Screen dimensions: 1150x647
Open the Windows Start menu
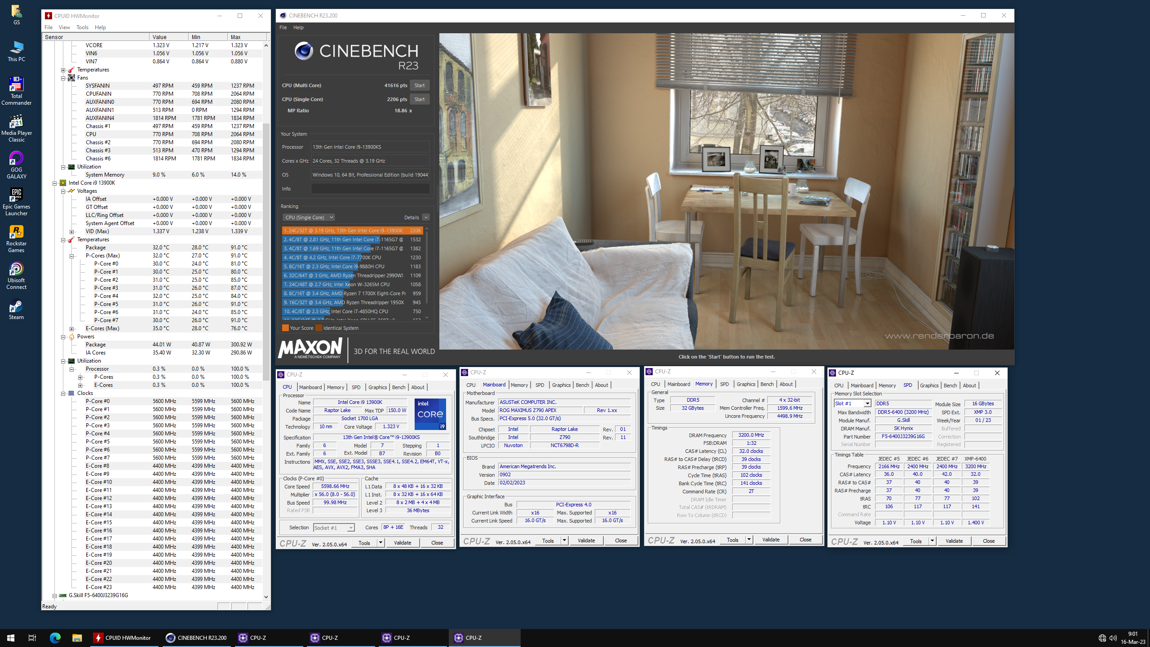(11, 638)
